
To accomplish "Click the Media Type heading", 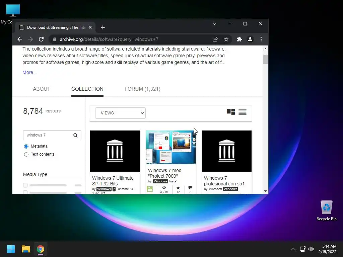I will coord(35,174).
